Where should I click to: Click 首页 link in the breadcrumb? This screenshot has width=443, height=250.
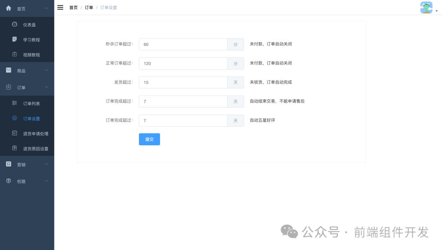tap(73, 7)
